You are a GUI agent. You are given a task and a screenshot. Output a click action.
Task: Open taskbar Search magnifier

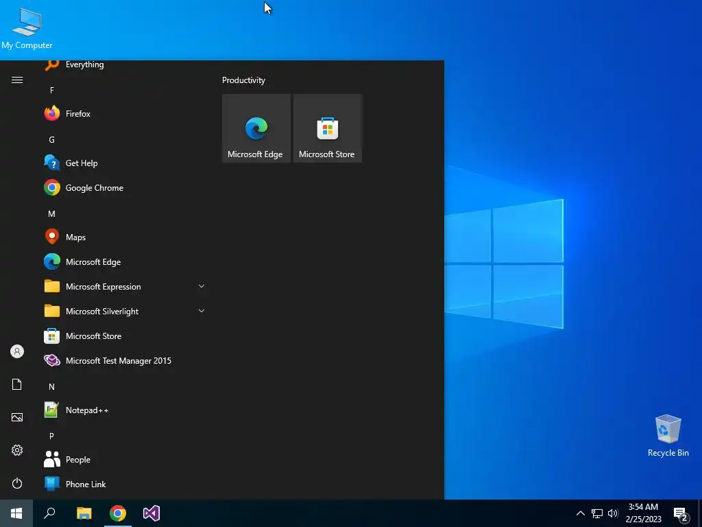coord(49,513)
